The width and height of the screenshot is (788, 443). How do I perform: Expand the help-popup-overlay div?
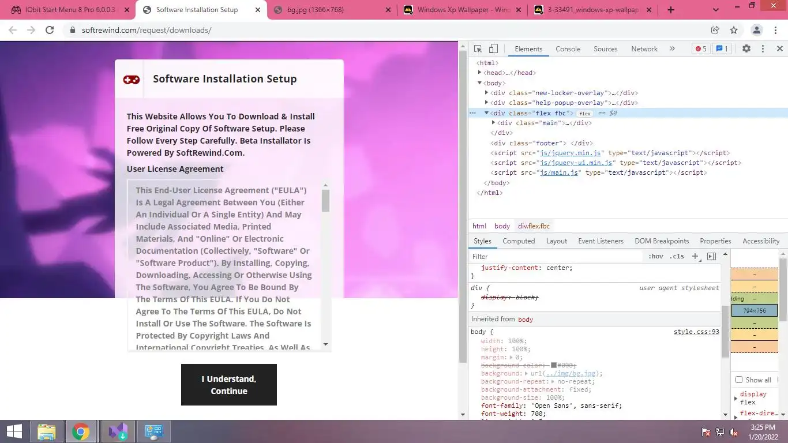coord(486,103)
